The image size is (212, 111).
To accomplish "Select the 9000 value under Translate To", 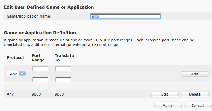I will [59, 94].
